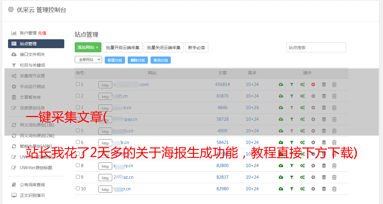Click the cloud upload icon in row 1
383x204 pixels.
tap(281, 84)
